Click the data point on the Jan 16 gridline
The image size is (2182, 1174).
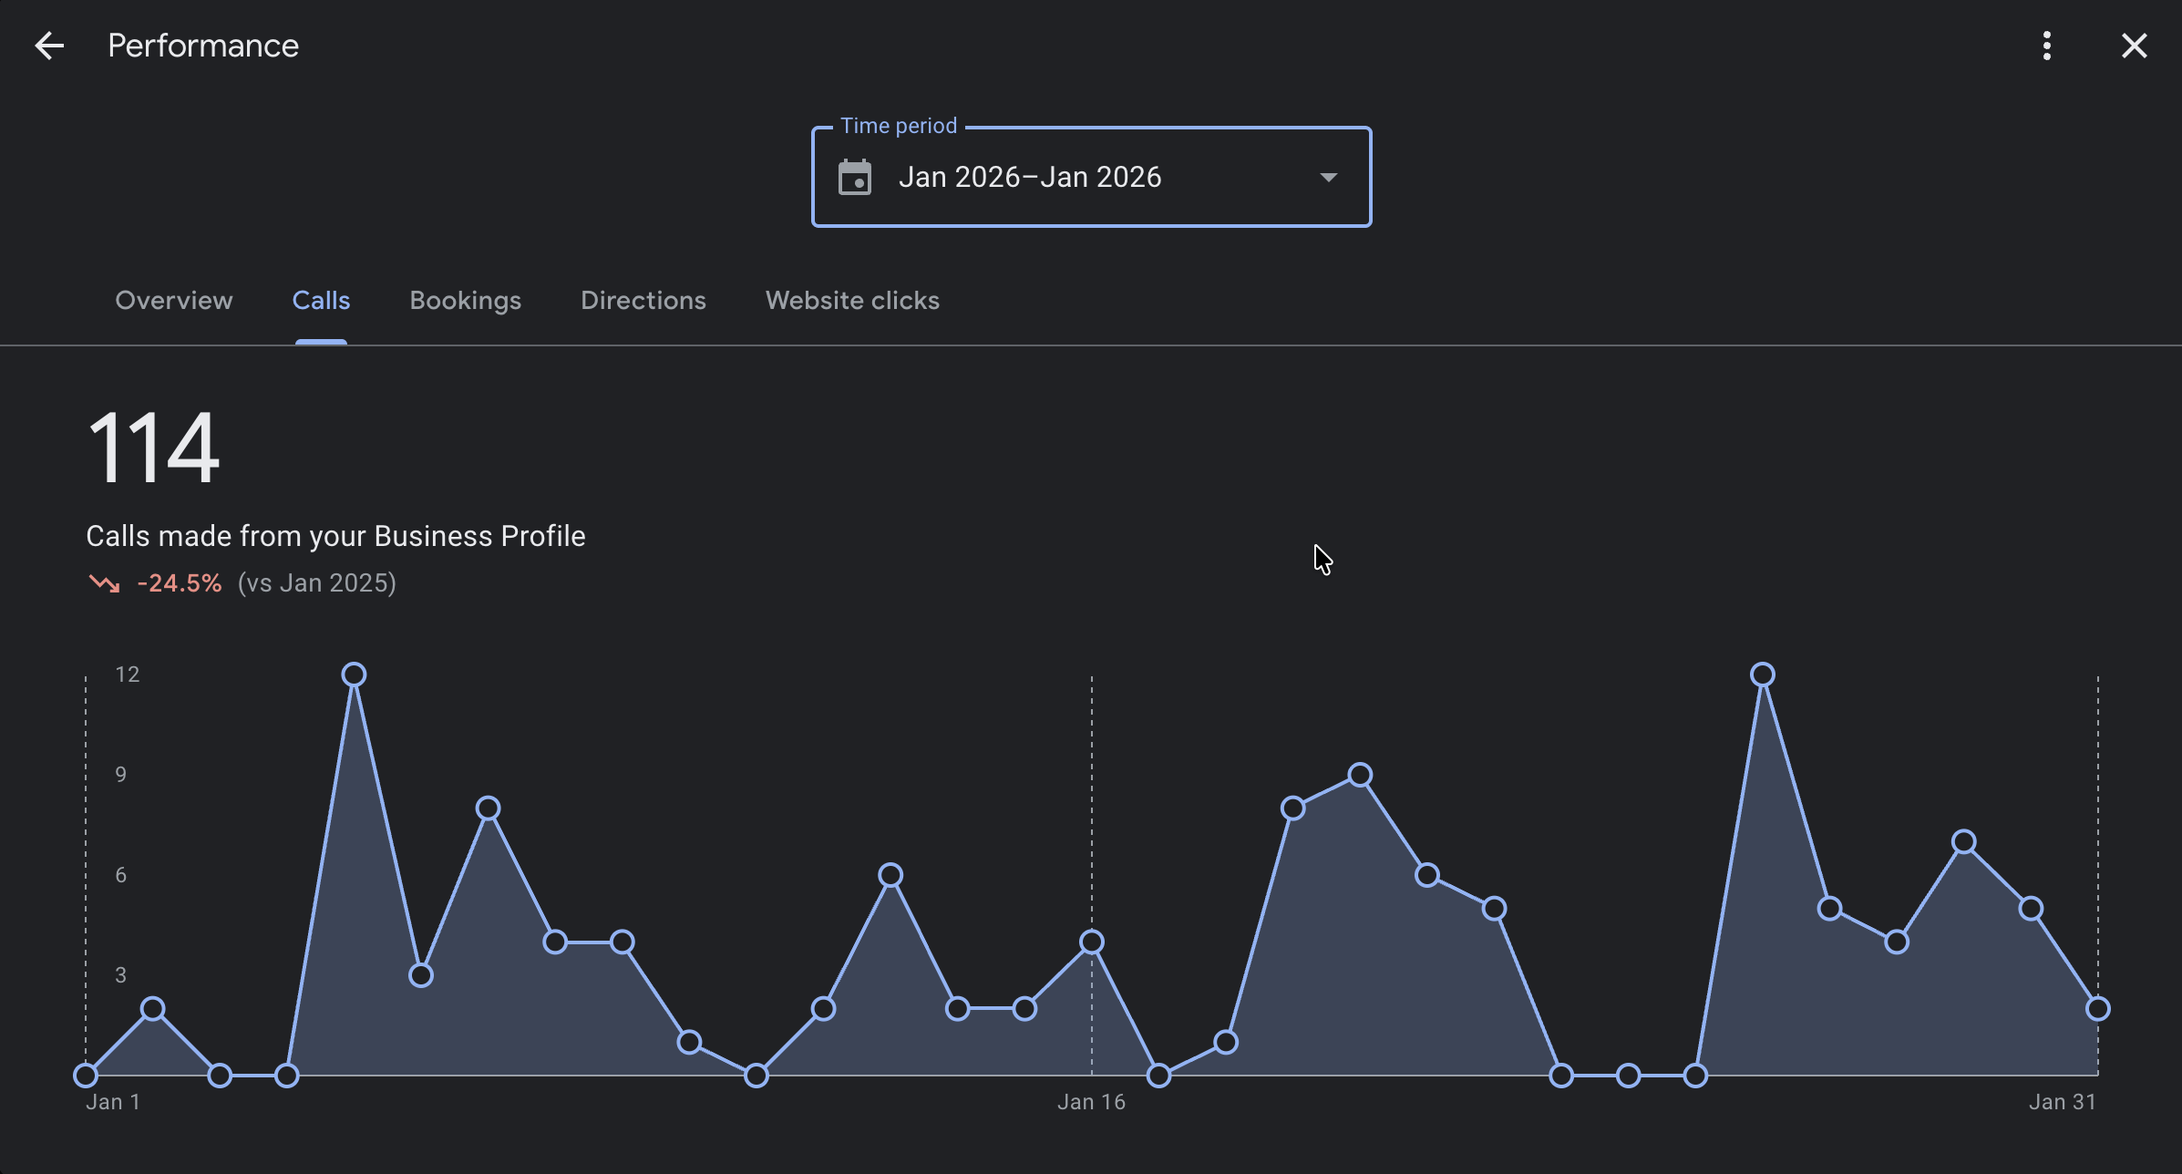click(x=1091, y=942)
